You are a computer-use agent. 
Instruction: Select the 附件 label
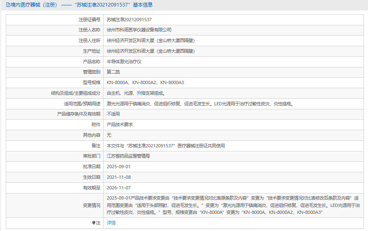[96, 124]
